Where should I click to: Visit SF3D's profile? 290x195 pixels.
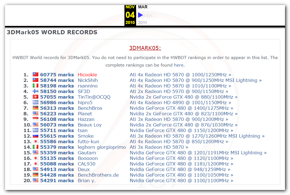[x=84, y=91]
